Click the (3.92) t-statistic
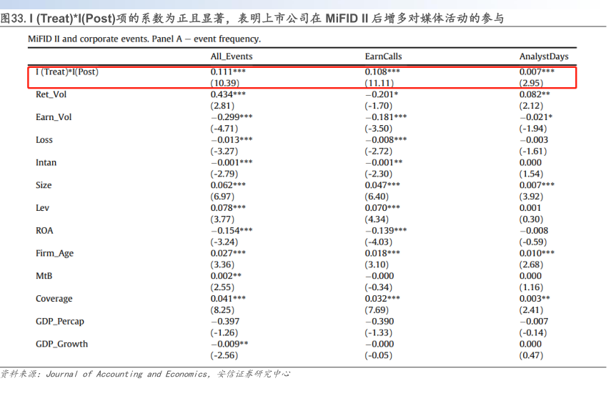 [531, 197]
